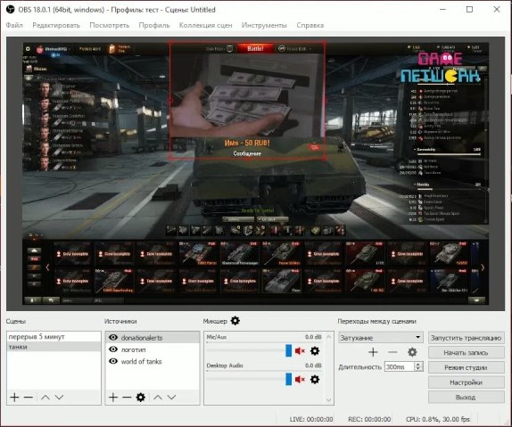
Task: Open Desktop Audio settings gear
Action: [x=315, y=380]
